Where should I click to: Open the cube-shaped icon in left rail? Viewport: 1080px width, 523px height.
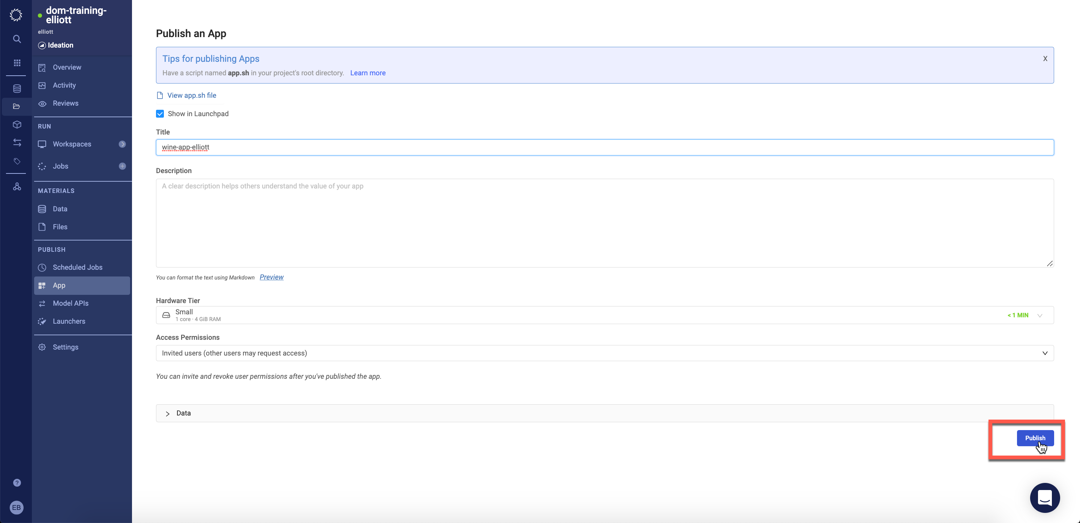click(17, 124)
